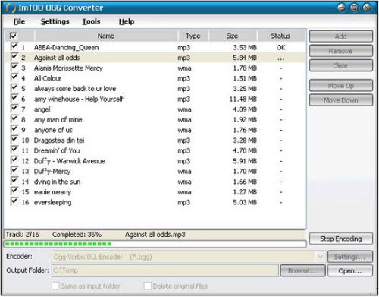Select the dying in the sun row
The width and height of the screenshot is (379, 297).
(x=155, y=182)
